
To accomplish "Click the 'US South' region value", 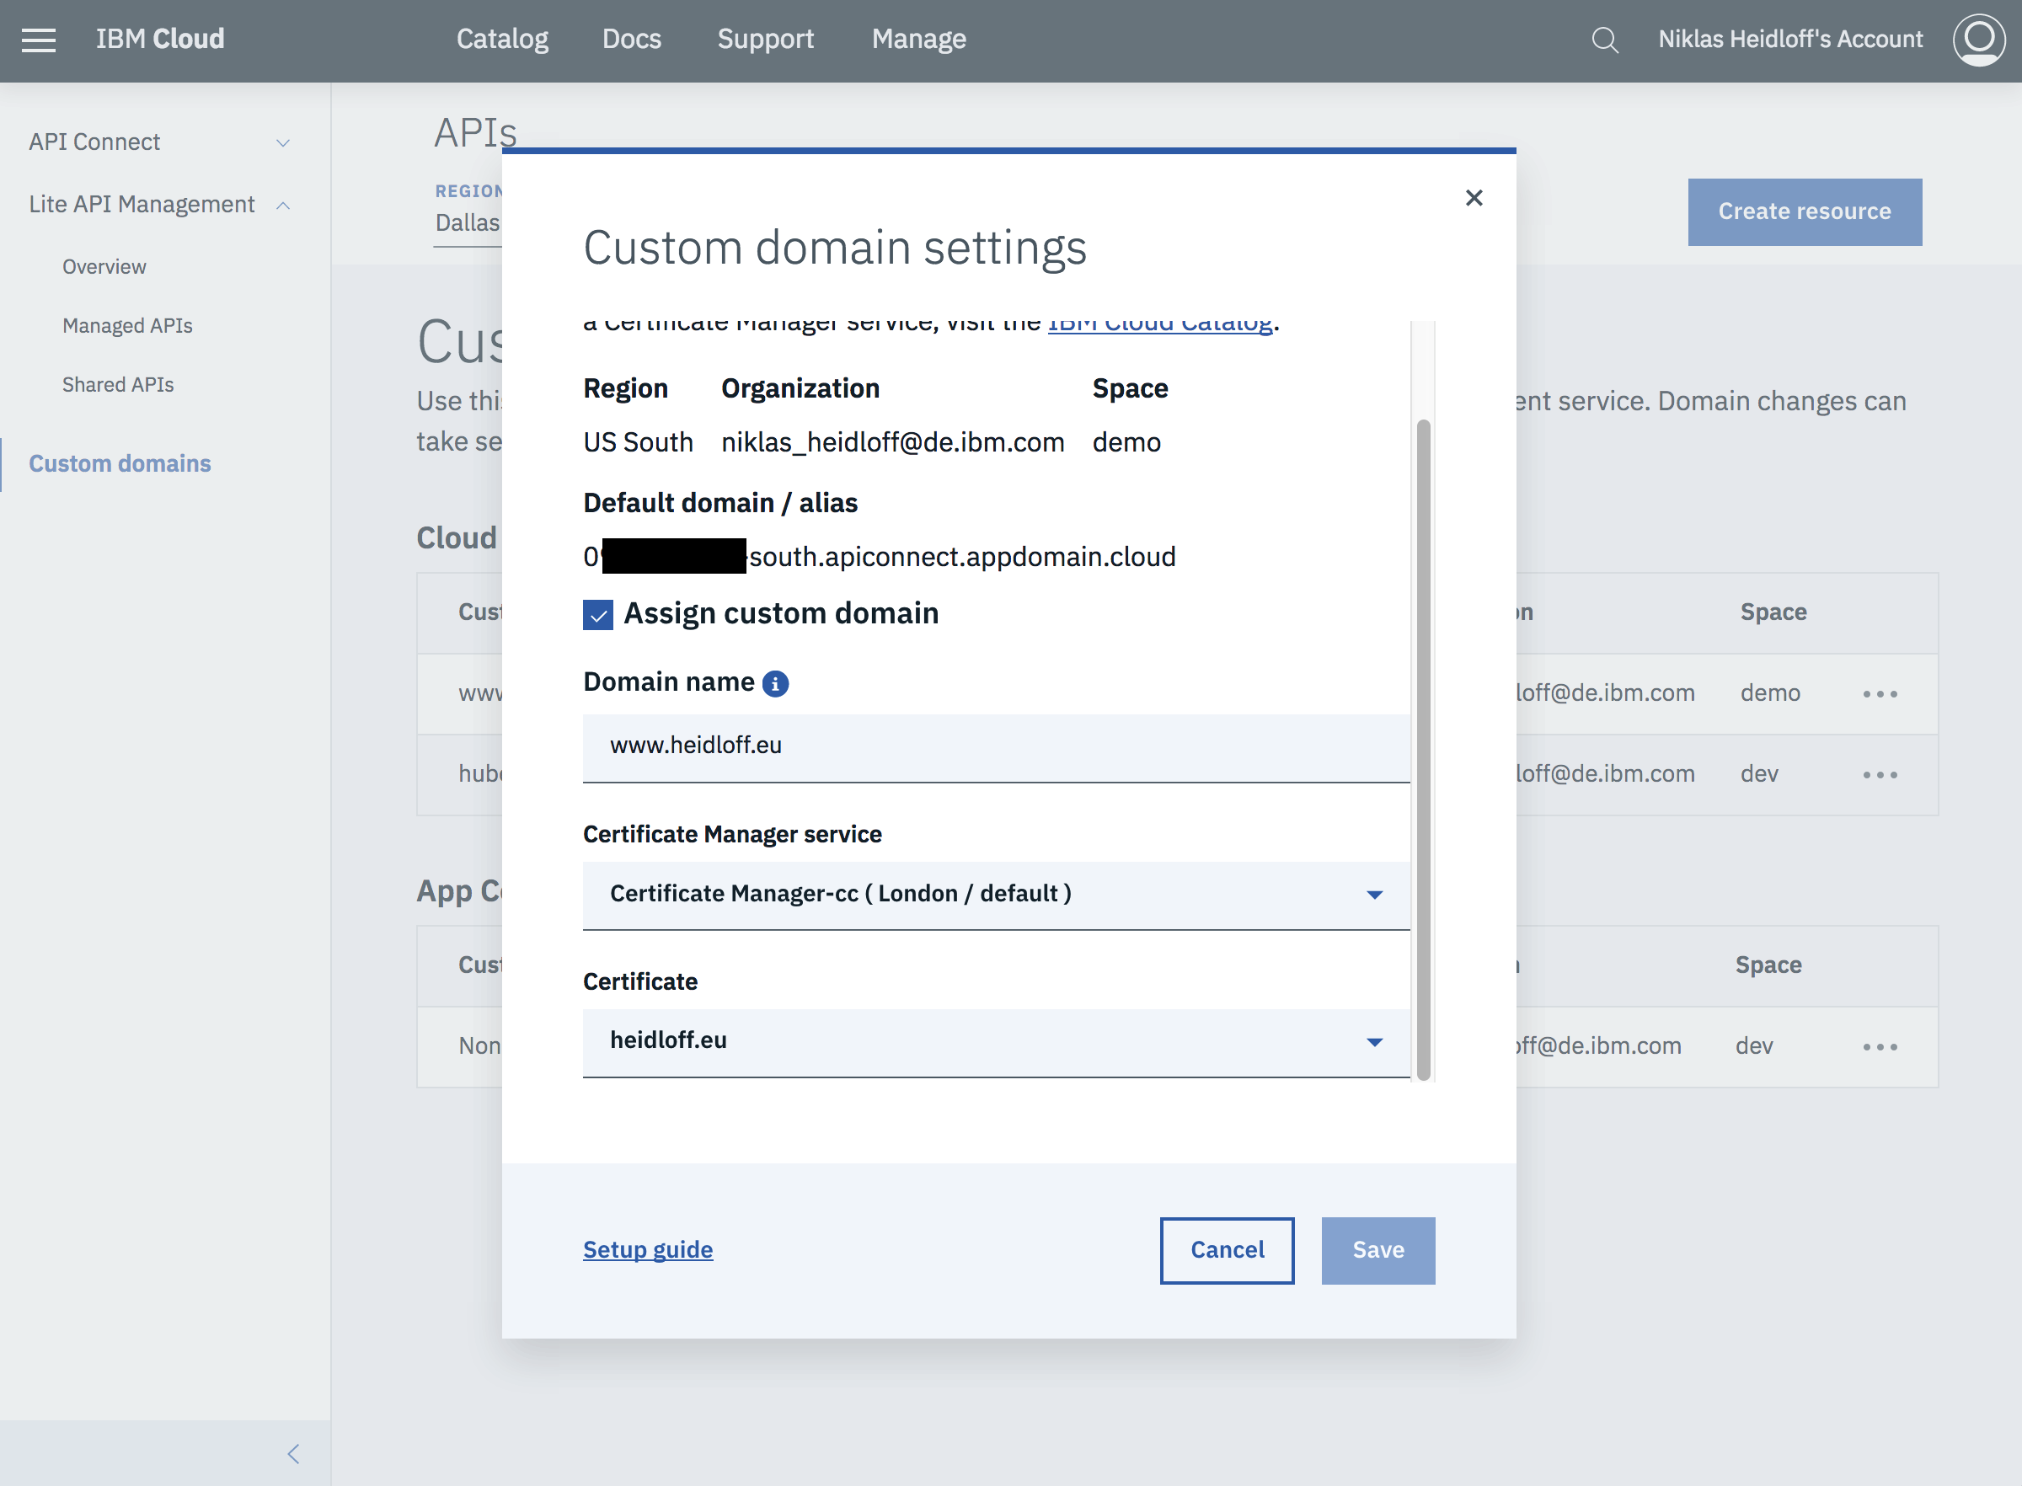I will pyautogui.click(x=638, y=442).
